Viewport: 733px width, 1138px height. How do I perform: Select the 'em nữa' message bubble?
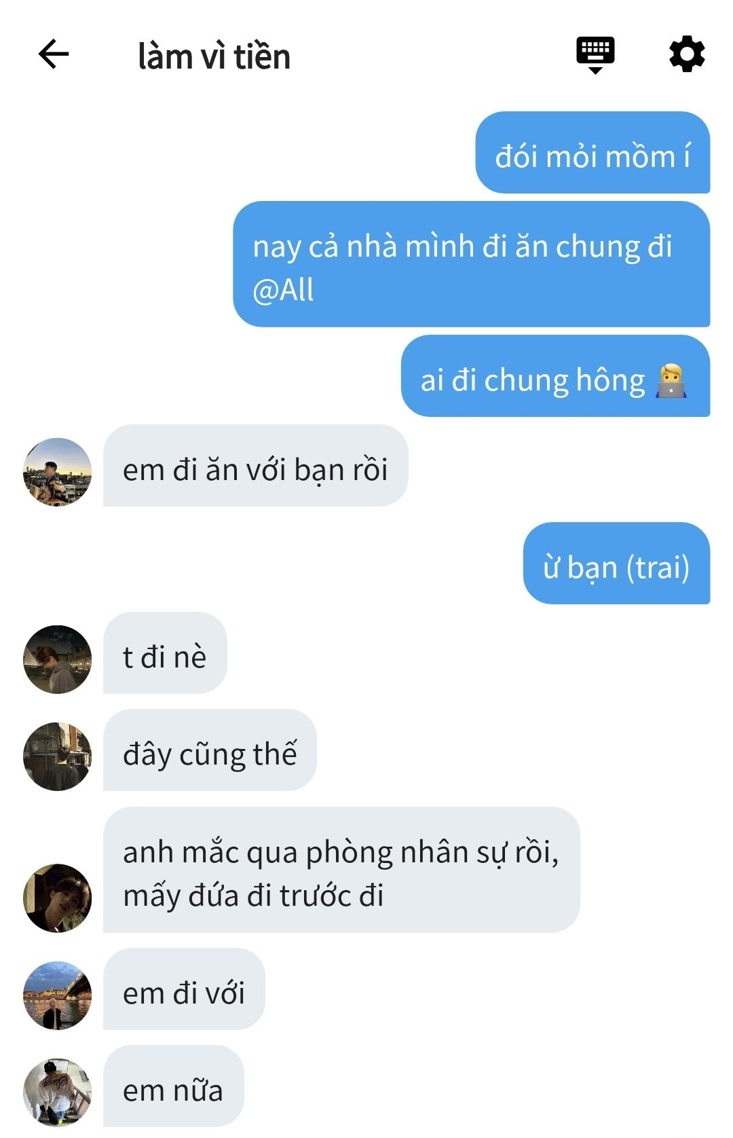tap(173, 1086)
